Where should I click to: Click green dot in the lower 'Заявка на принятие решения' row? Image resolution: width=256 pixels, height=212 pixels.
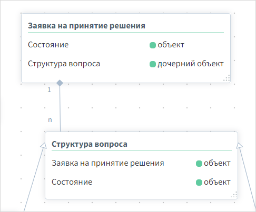(x=199, y=164)
